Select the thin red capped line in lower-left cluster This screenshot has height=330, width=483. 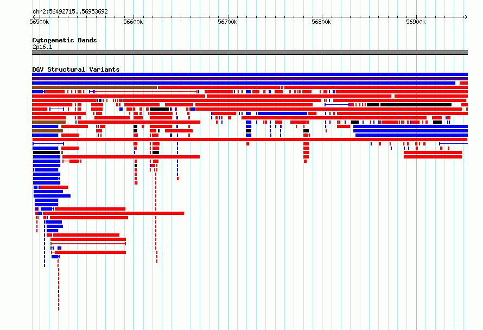click(x=88, y=243)
